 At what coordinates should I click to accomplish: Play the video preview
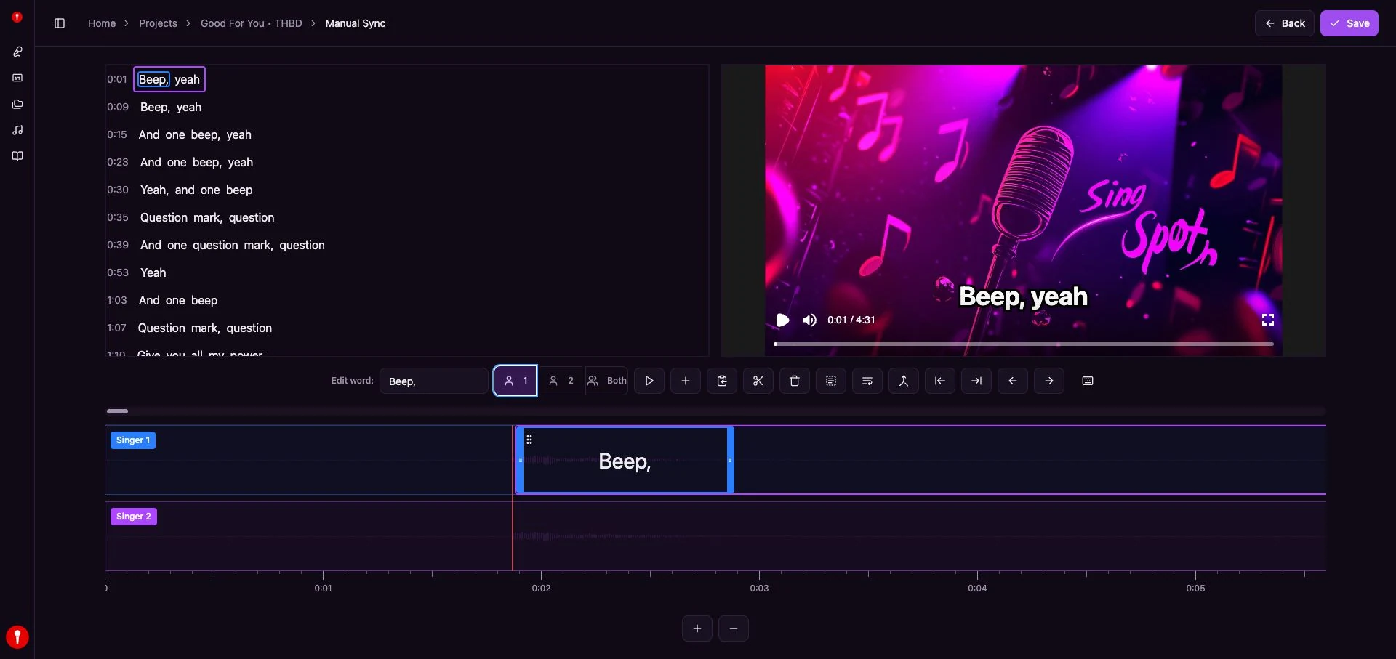[782, 320]
